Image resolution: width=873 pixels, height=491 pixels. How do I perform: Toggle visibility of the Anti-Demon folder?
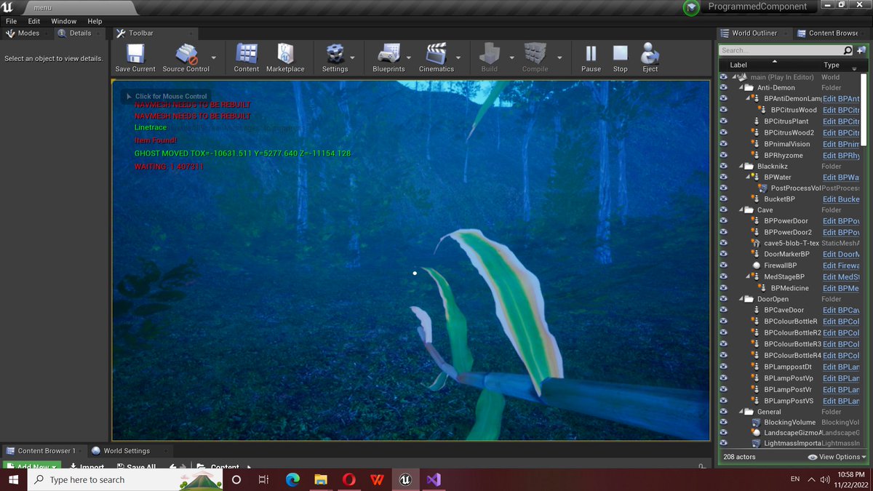pos(724,87)
